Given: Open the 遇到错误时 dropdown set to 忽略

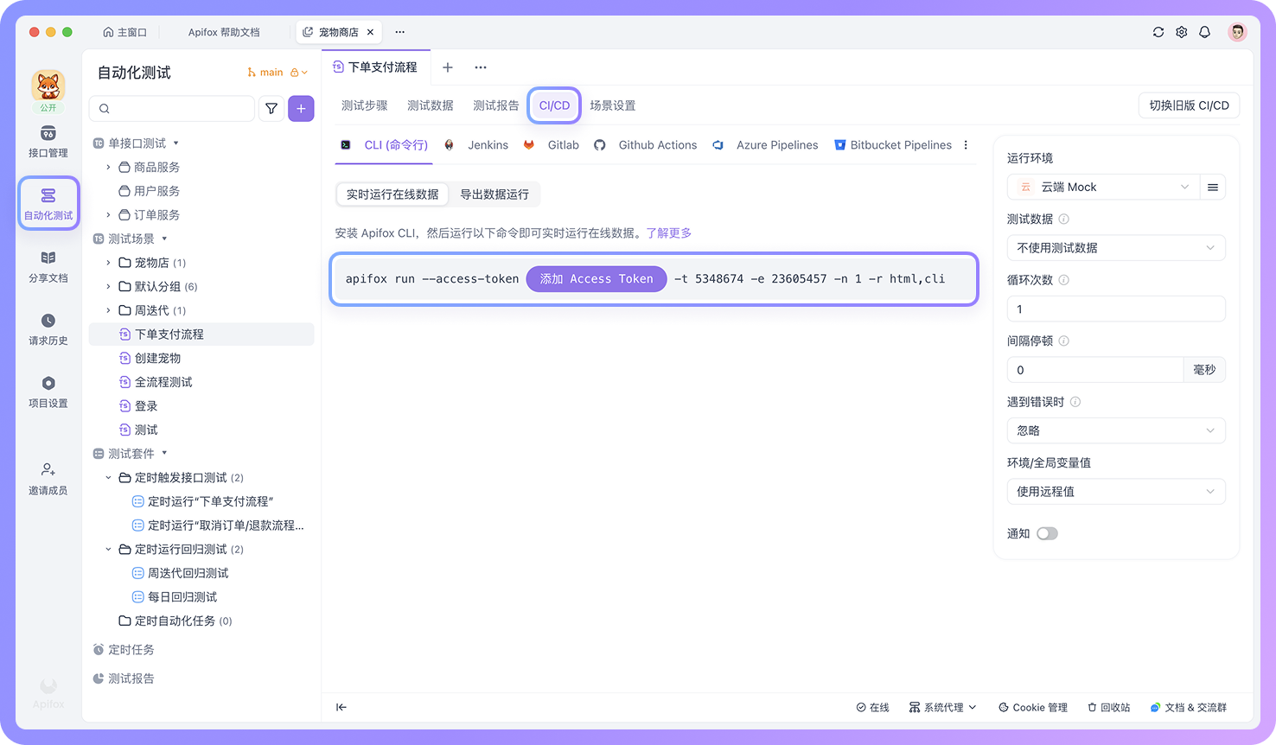Looking at the screenshot, I should pyautogui.click(x=1116, y=430).
